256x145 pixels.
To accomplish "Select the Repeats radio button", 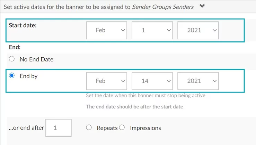I will [89, 127].
